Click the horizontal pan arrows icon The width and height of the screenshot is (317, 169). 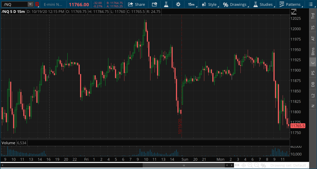pyautogui.click(x=237, y=165)
